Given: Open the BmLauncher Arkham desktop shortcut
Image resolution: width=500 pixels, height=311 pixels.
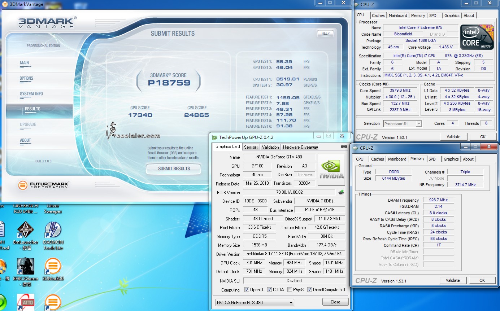Looking at the screenshot, I should 25,229.
